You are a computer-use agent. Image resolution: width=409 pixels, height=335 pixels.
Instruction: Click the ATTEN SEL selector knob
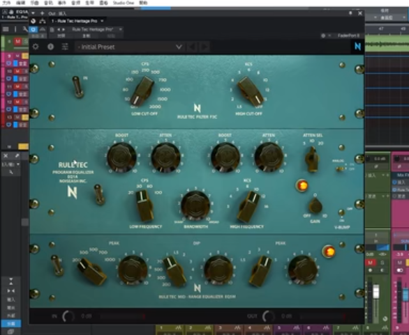point(312,159)
